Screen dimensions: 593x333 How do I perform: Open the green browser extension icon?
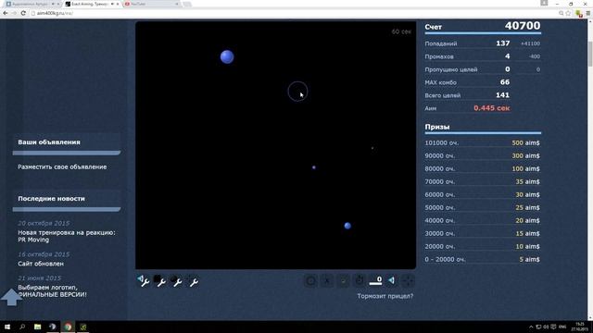tap(578, 13)
